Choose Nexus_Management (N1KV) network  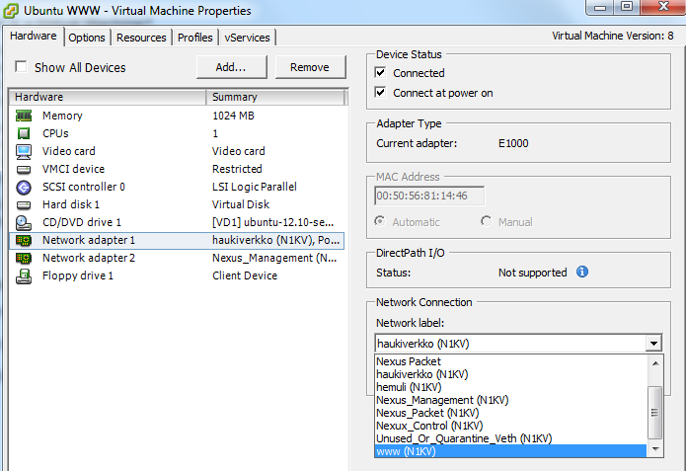pos(442,400)
